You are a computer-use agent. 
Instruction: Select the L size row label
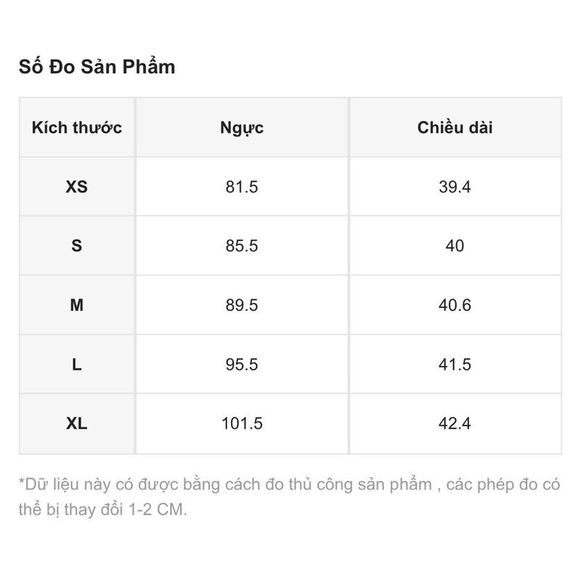[x=77, y=365]
